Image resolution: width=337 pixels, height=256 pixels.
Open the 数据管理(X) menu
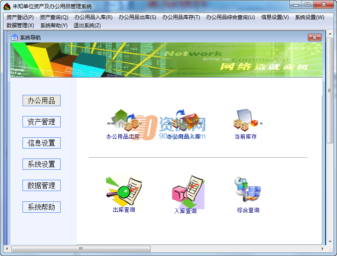20,26
